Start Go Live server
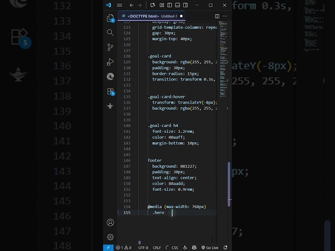Image resolution: width=335 pixels, height=251 pixels. [210, 247]
